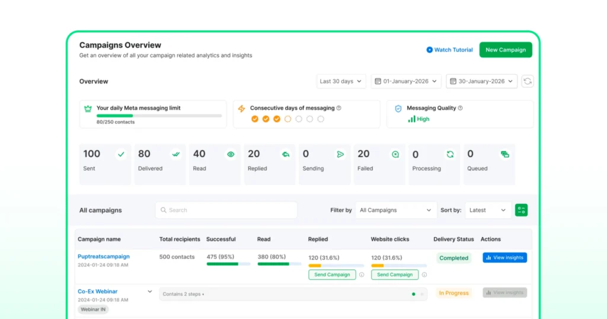Open the Watch Tutorial link
607x319 pixels.
pos(449,50)
